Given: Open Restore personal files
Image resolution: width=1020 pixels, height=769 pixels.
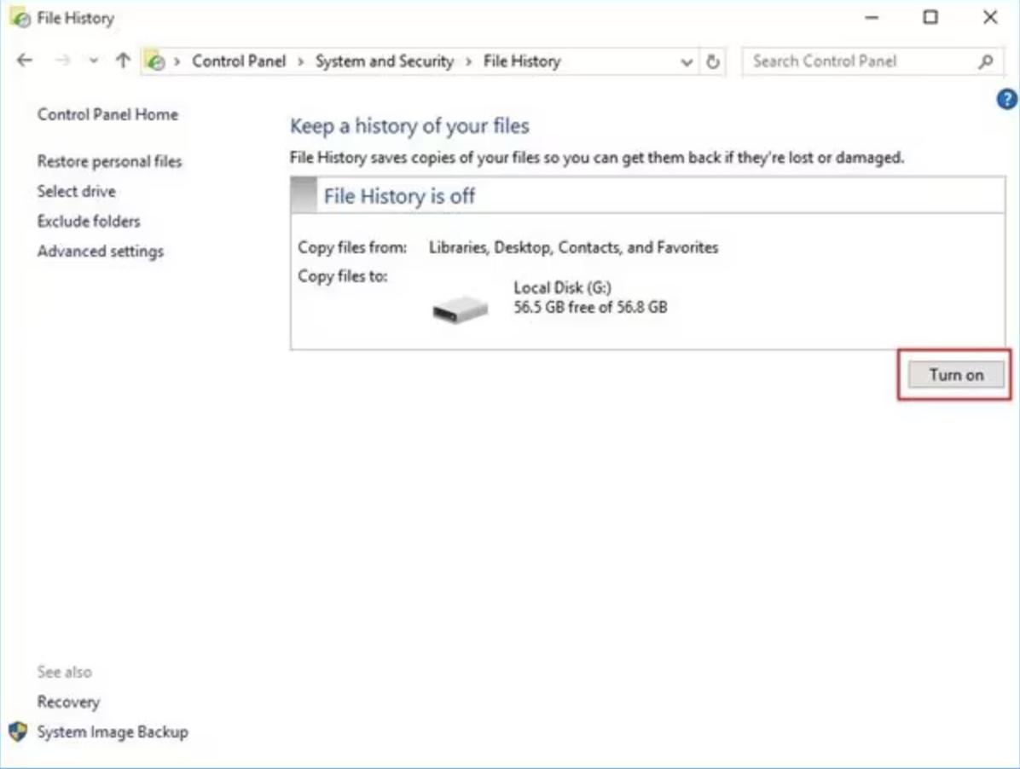Looking at the screenshot, I should pos(108,161).
